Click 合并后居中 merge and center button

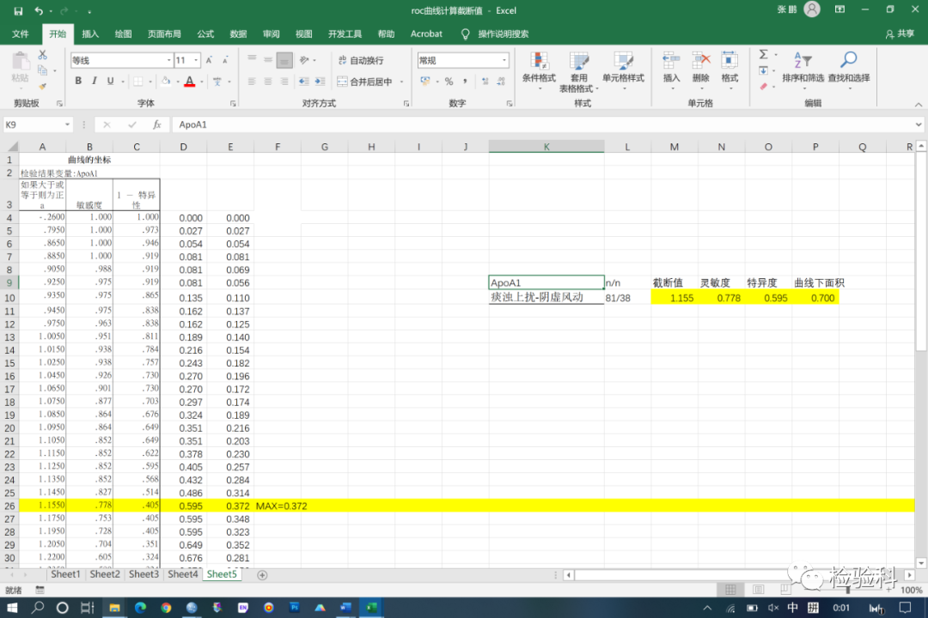coord(363,82)
